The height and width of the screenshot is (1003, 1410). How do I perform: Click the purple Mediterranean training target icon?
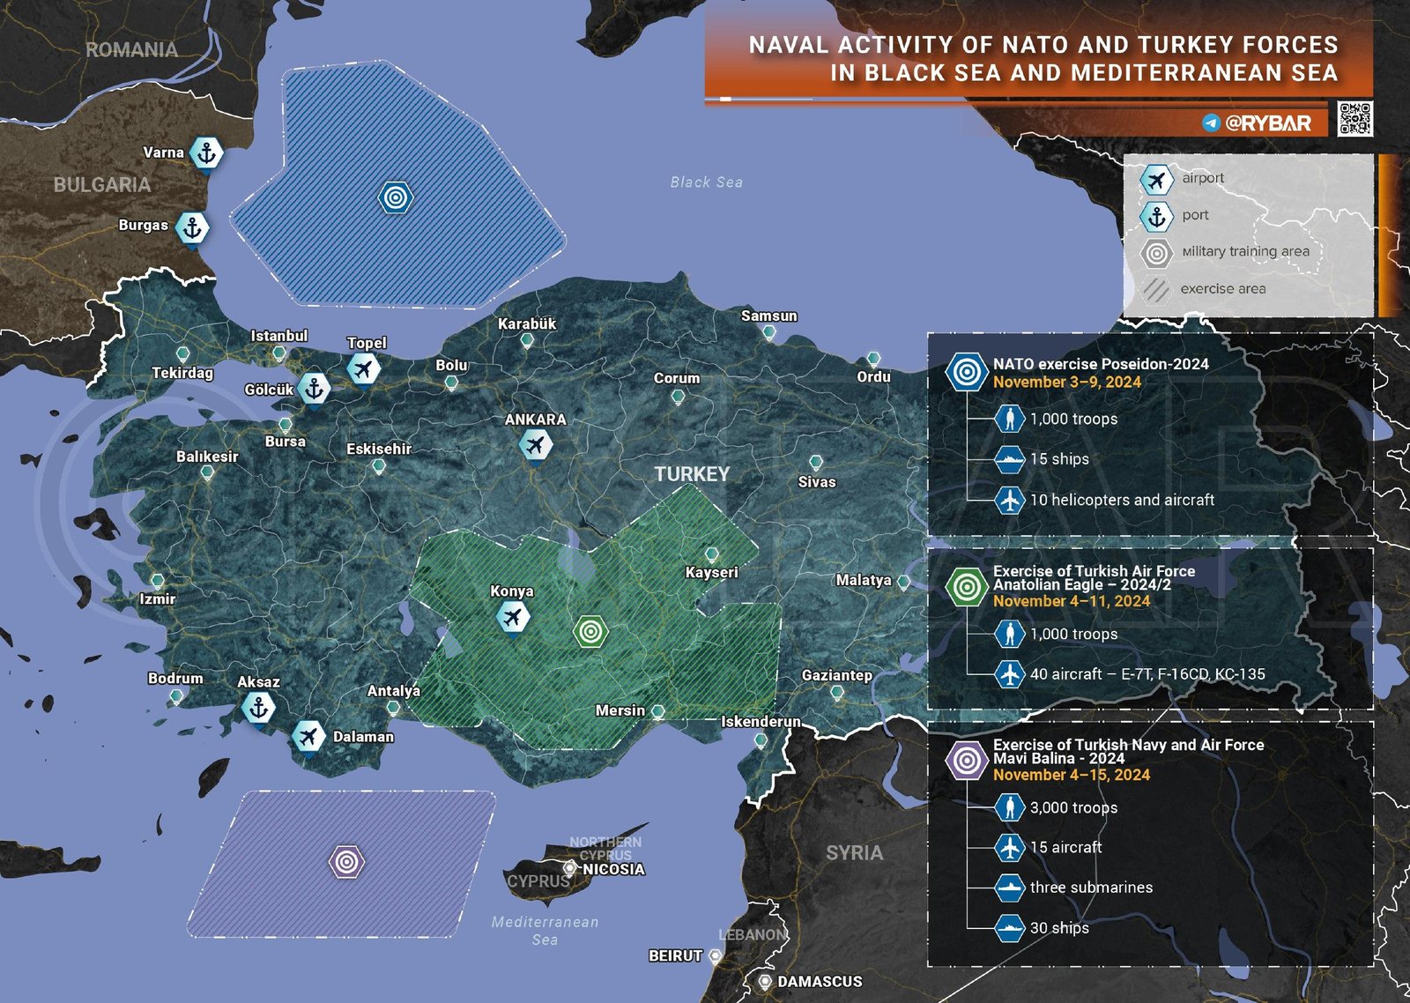coord(346,861)
